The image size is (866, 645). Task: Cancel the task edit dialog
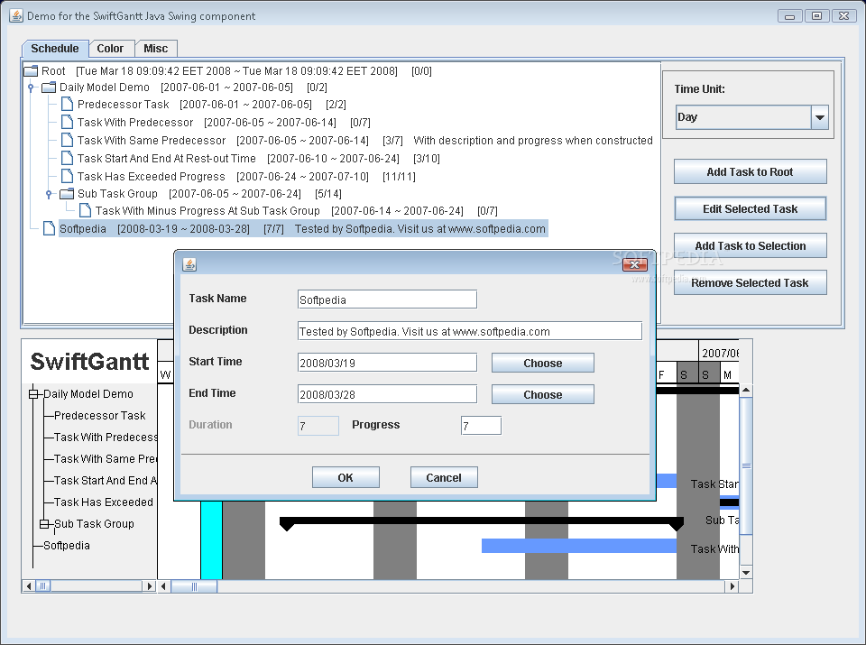pyautogui.click(x=444, y=478)
